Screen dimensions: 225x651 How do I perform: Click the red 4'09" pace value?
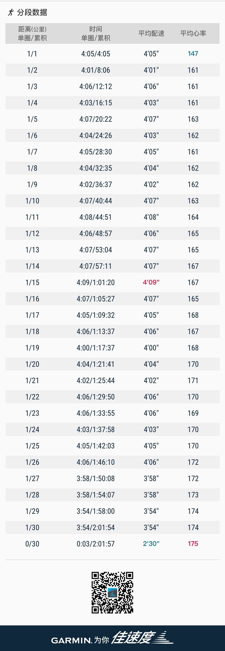point(151,282)
